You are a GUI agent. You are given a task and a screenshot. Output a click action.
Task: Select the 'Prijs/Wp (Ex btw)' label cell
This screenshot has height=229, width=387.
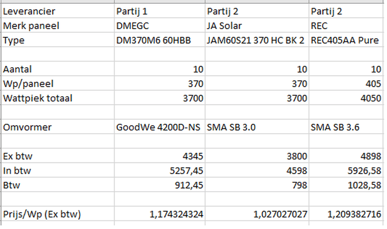(x=58, y=214)
